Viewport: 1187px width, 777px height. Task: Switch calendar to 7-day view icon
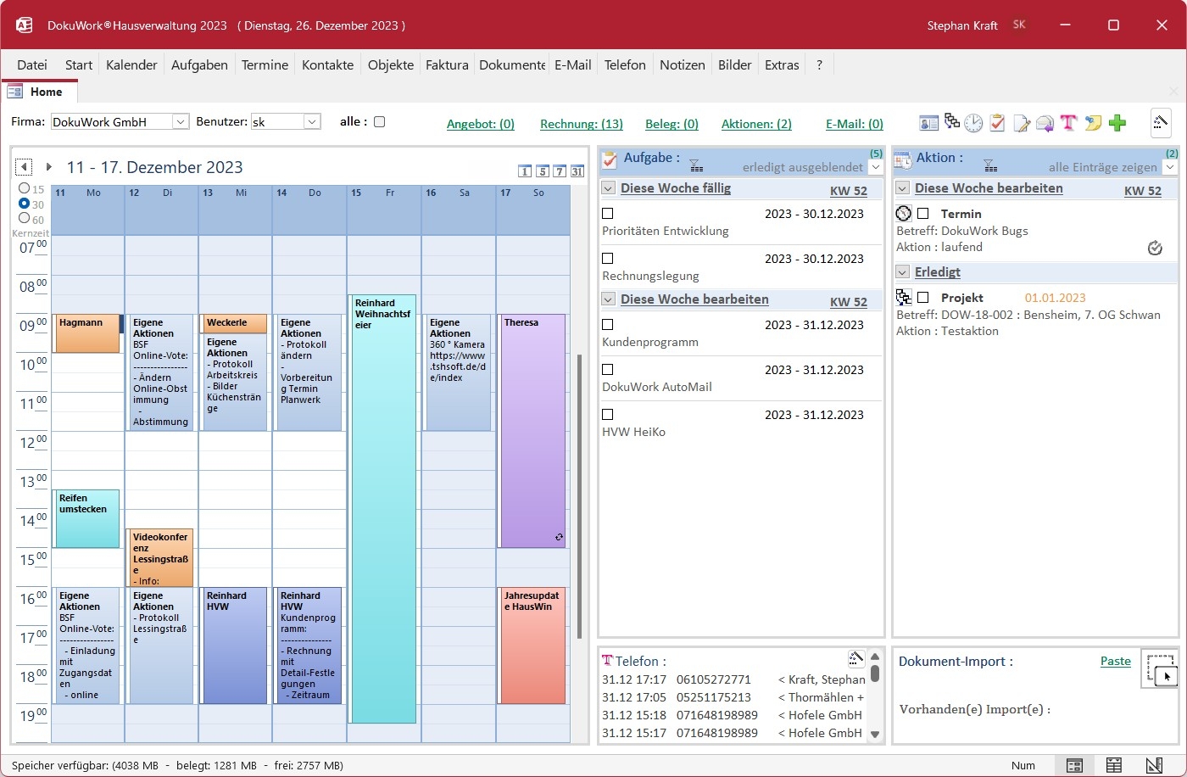click(560, 171)
